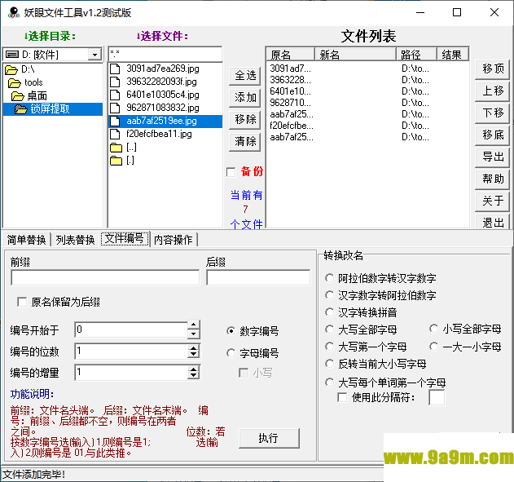Viewport: 514px width, 482px height.
Task: Select 汉字数字转阿拉伯数字 option
Action: pos(329,295)
